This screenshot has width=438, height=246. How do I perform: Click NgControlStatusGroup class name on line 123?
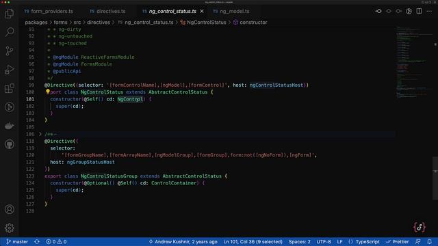(x=109, y=176)
